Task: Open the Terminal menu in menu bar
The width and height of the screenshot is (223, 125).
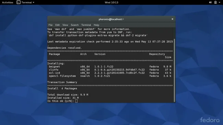Action: click(x=86, y=25)
